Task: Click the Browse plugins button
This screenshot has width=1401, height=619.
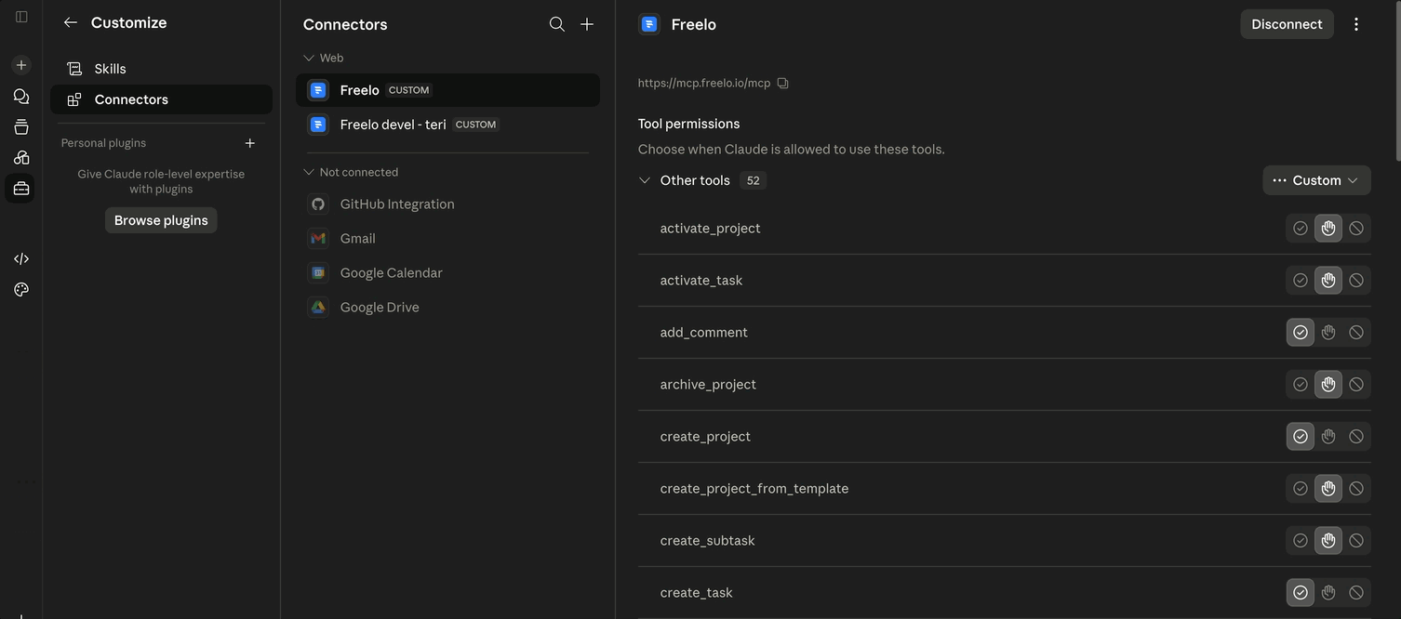Action: point(161,220)
